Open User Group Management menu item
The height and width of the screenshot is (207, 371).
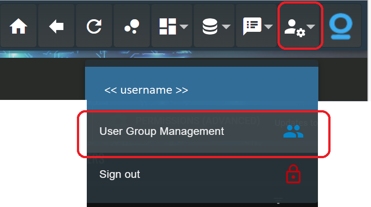tap(161, 131)
